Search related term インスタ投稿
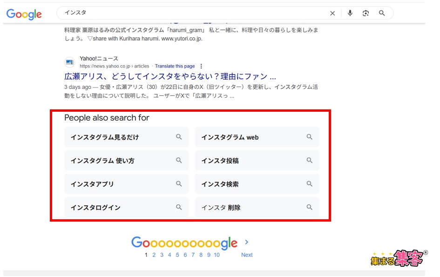Screen dimensions: 440x277 coord(257,160)
